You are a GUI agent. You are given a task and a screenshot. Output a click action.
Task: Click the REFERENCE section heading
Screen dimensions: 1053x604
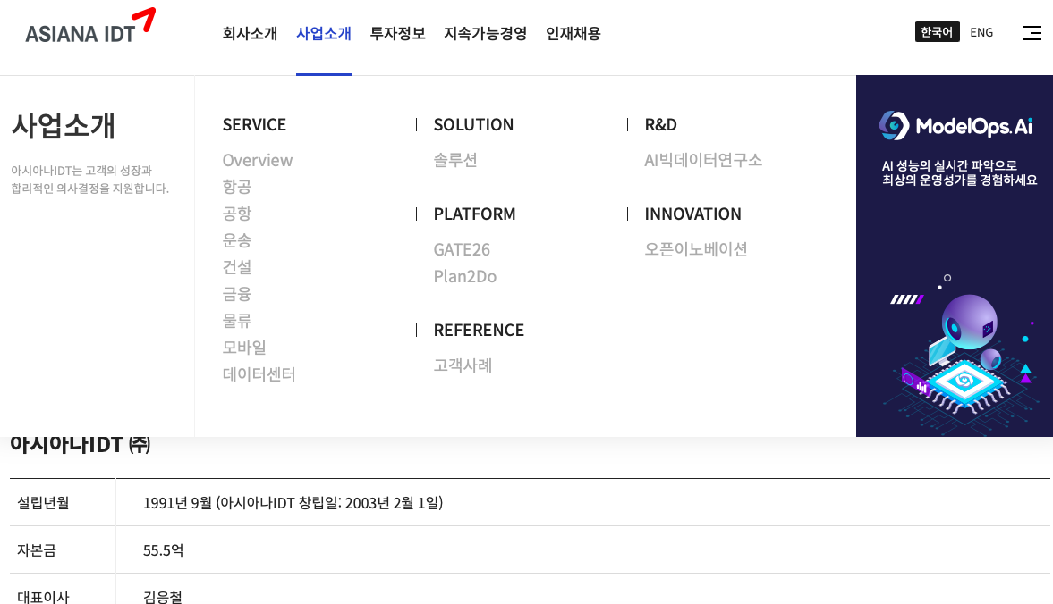[479, 330]
